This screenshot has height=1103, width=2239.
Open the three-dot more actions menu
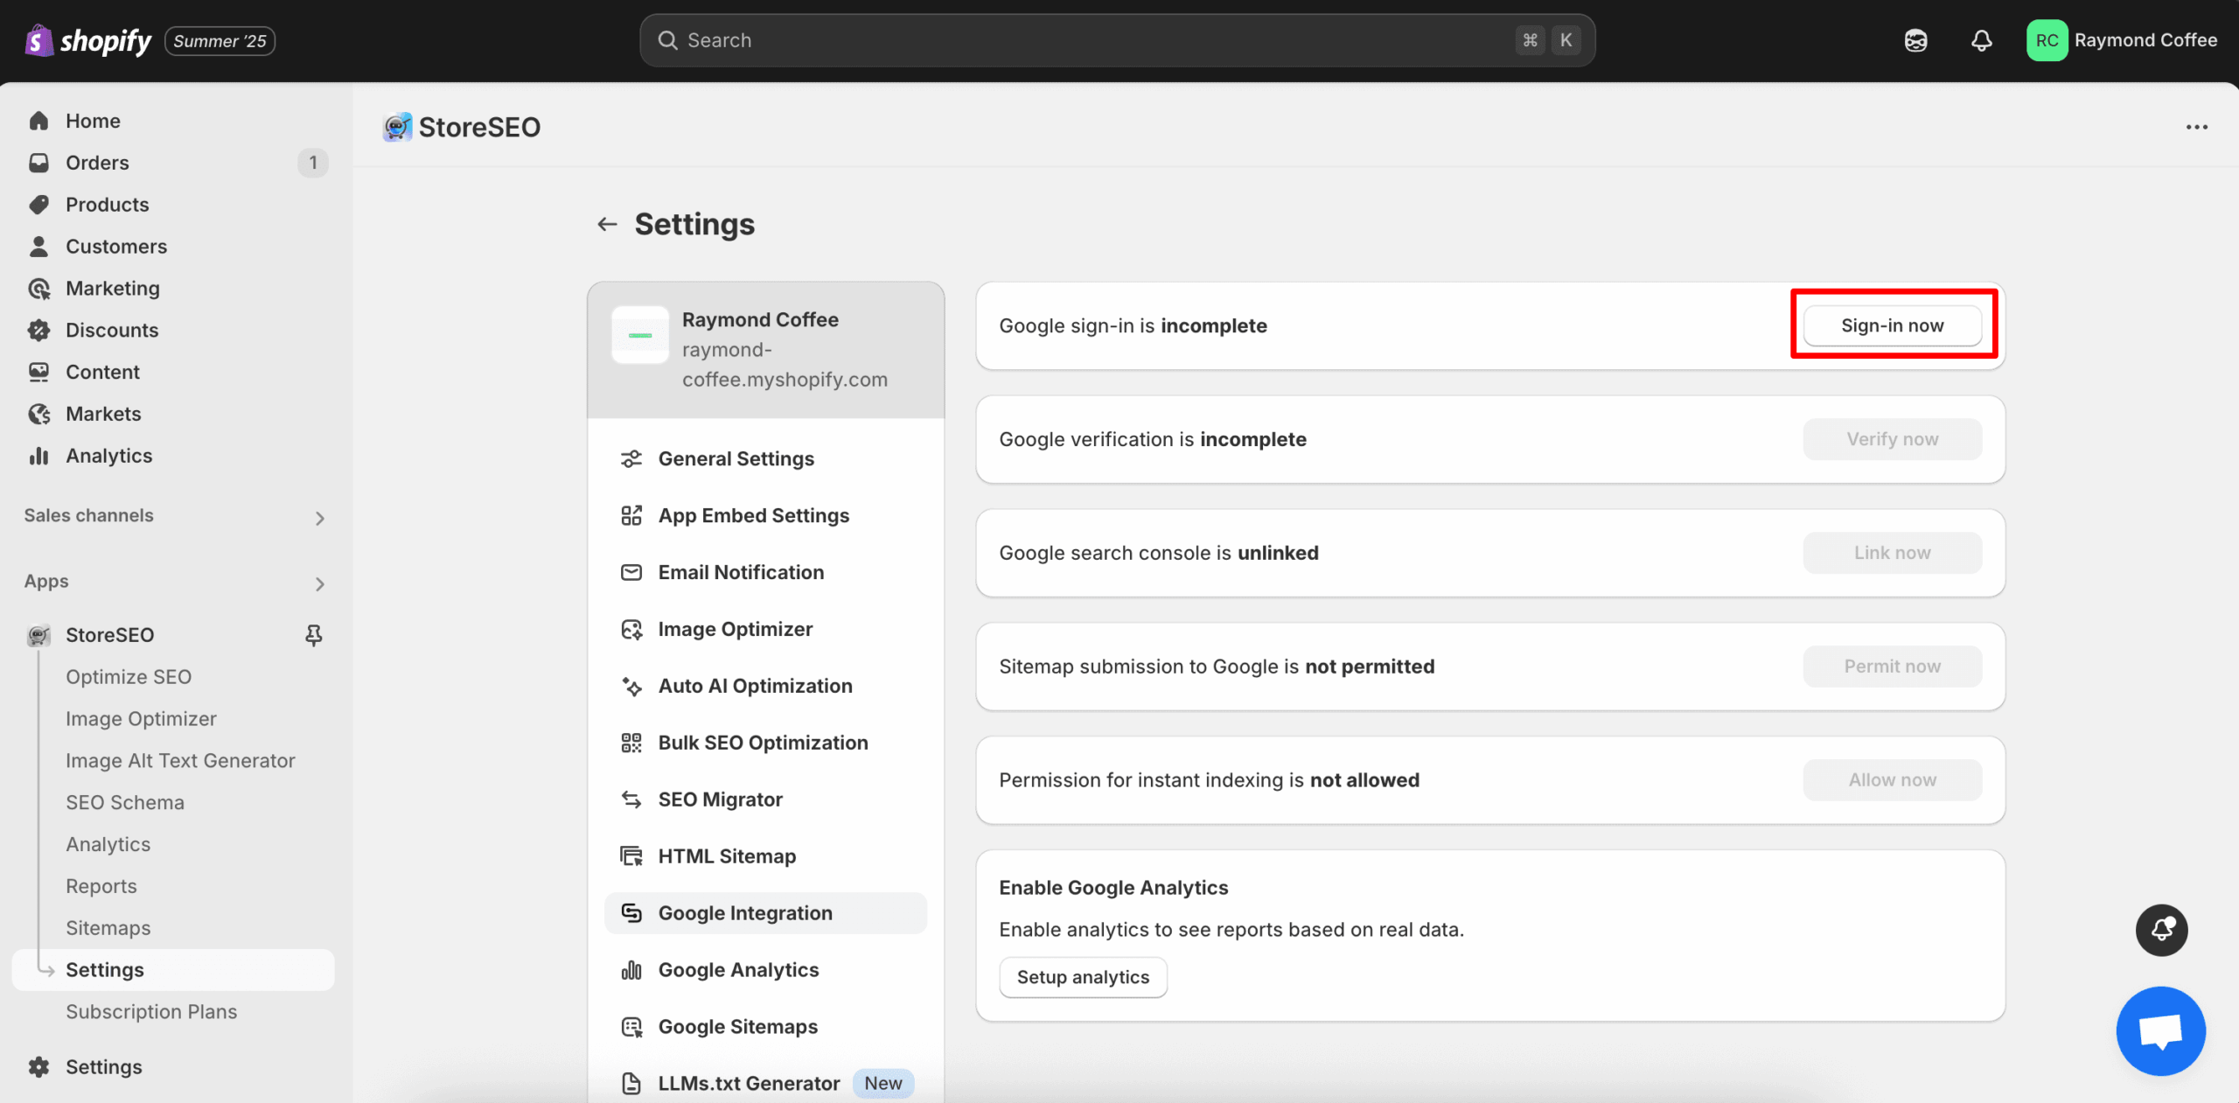tap(2196, 127)
